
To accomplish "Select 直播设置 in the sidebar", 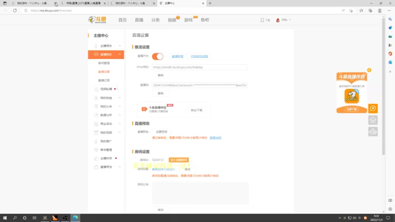I will coord(104,72).
